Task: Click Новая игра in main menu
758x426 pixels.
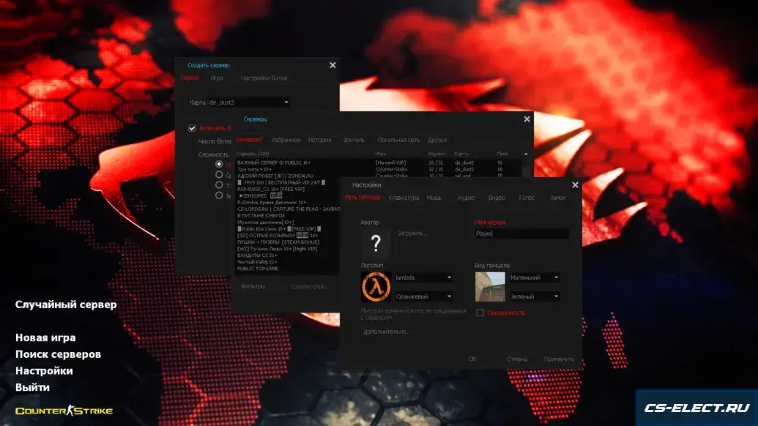Action: tap(45, 338)
